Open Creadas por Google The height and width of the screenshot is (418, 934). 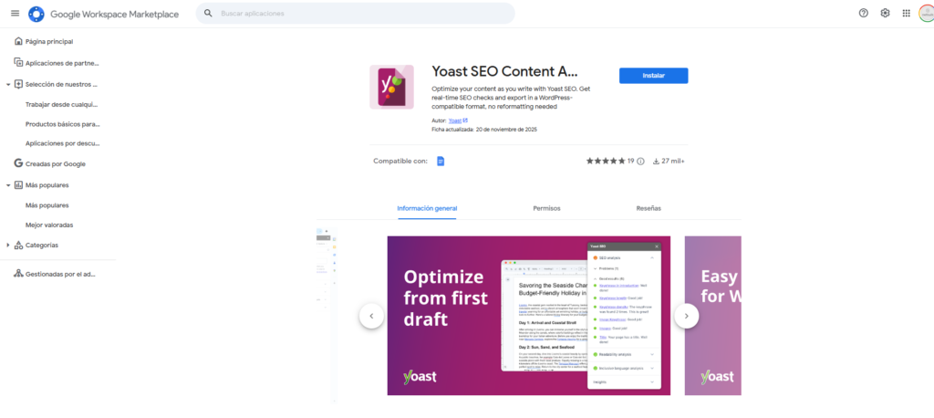tap(57, 164)
